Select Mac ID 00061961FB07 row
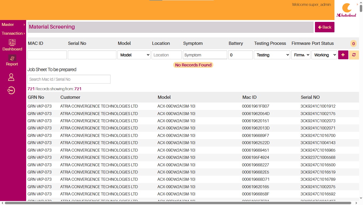The image size is (363, 205). coord(193,106)
